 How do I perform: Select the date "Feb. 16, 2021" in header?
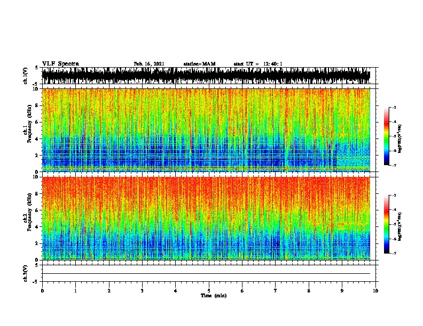(x=149, y=64)
